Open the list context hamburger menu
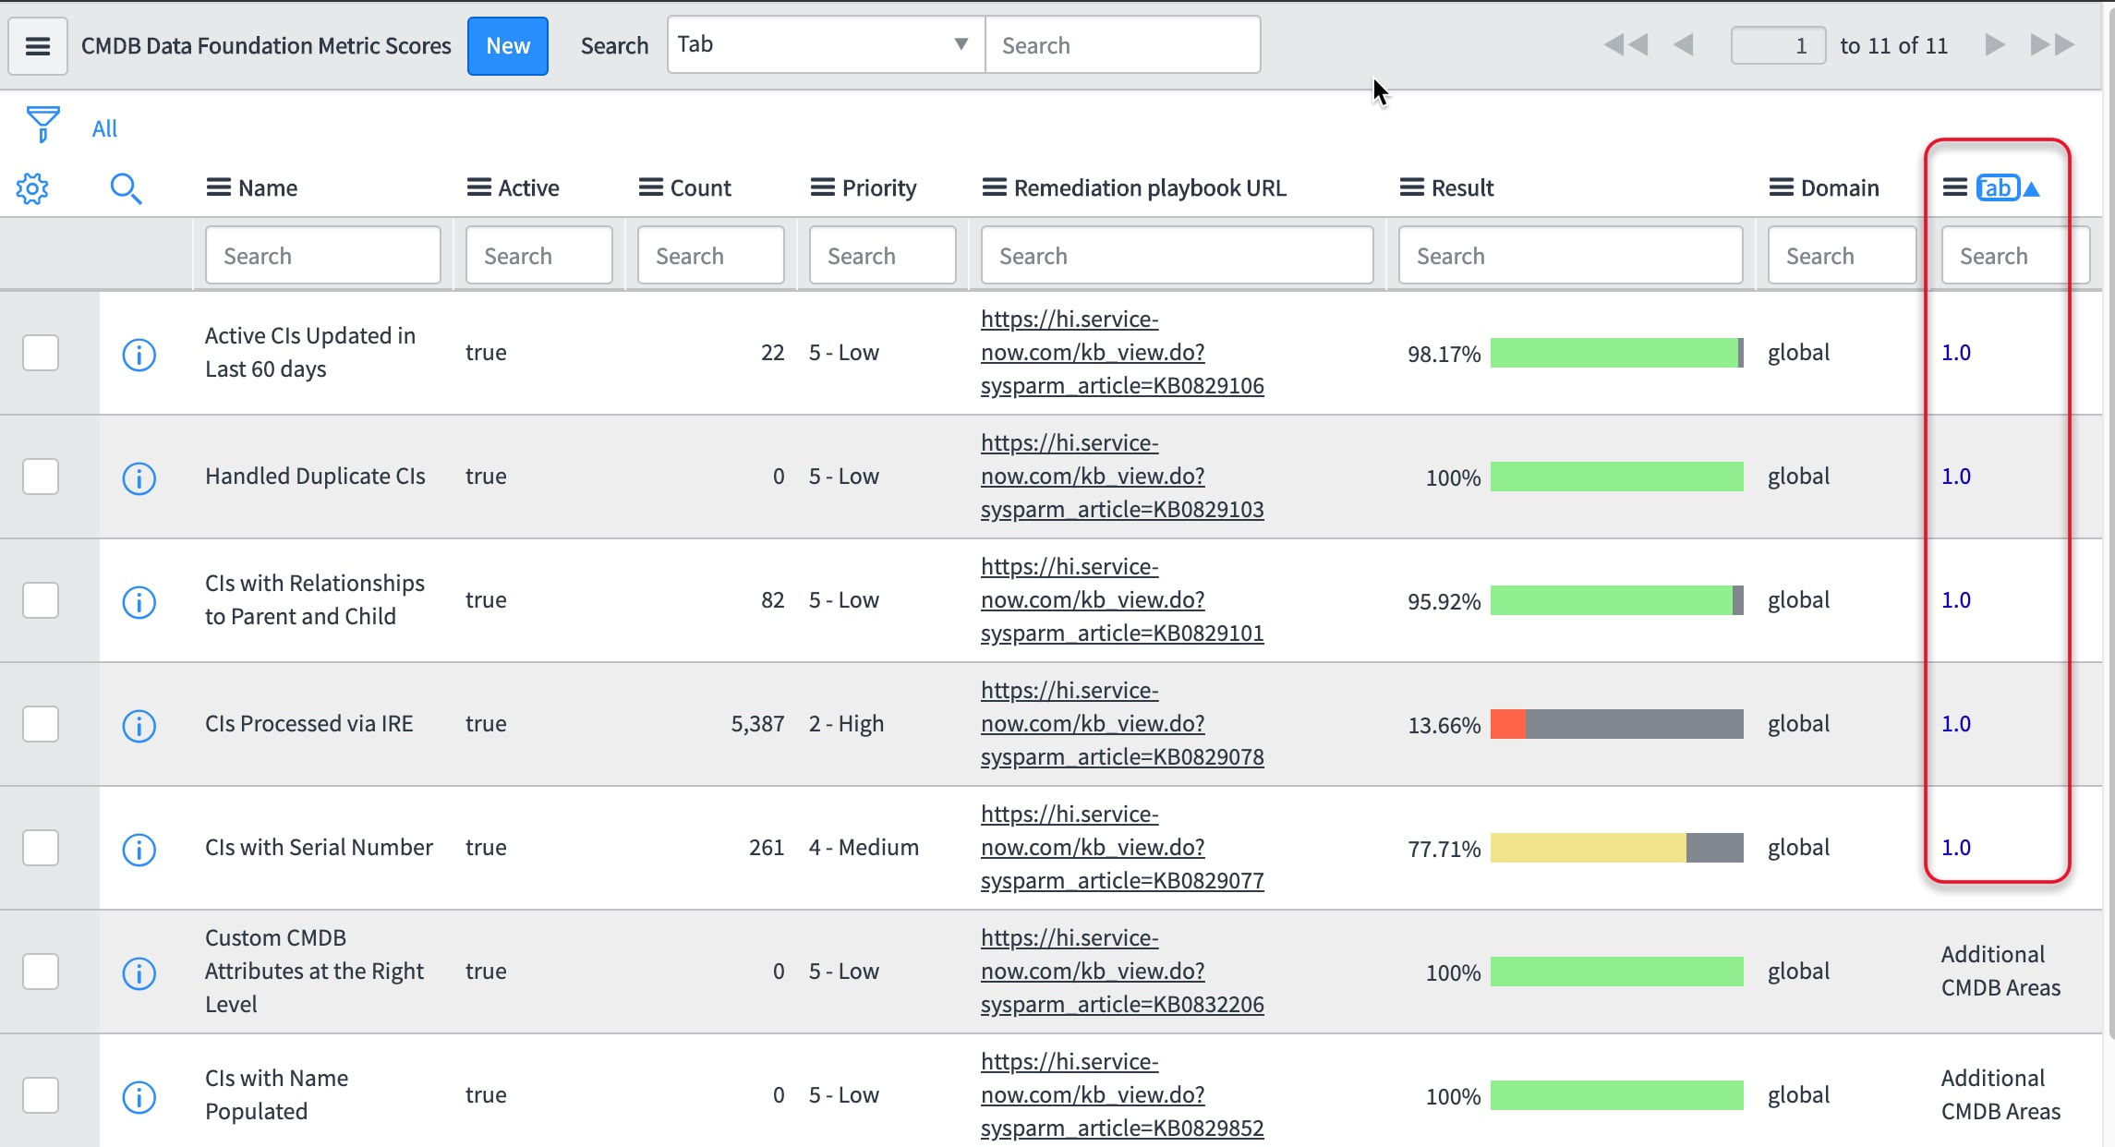 (x=38, y=46)
